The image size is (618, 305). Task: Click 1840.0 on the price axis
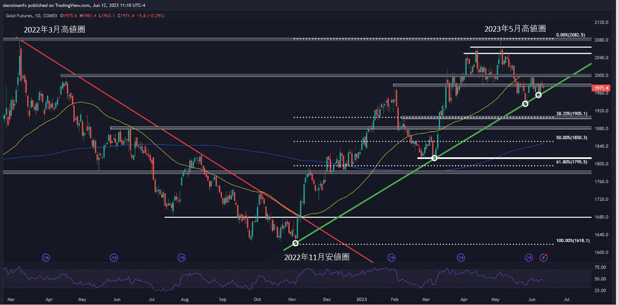click(602, 146)
